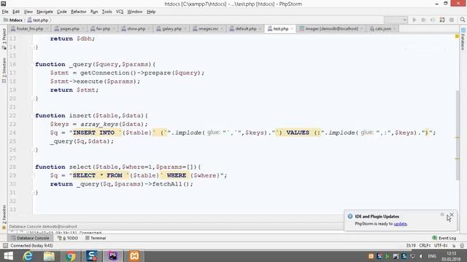Viewport: 467px width, 262px height.
Task: Click the lock read-only toggle in status bar
Action: pyautogui.click(x=454, y=246)
